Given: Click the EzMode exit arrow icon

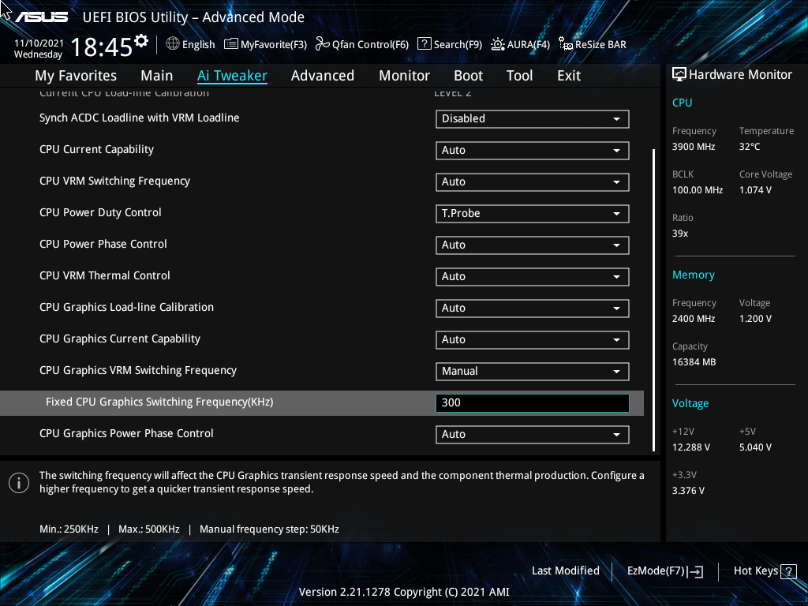Looking at the screenshot, I should (696, 571).
